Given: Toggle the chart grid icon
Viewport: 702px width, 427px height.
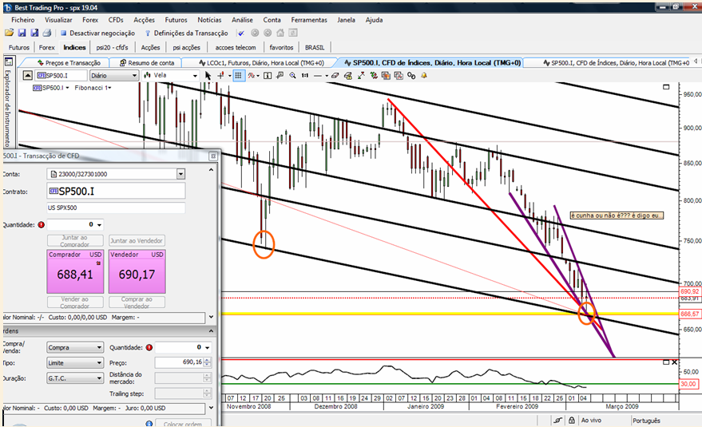Looking at the screenshot, I should pyautogui.click(x=238, y=76).
